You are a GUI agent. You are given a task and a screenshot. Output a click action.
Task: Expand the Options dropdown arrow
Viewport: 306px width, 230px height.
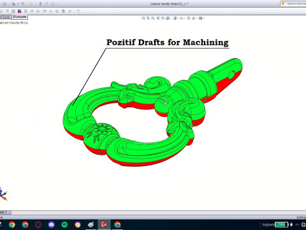tap(57, 4)
